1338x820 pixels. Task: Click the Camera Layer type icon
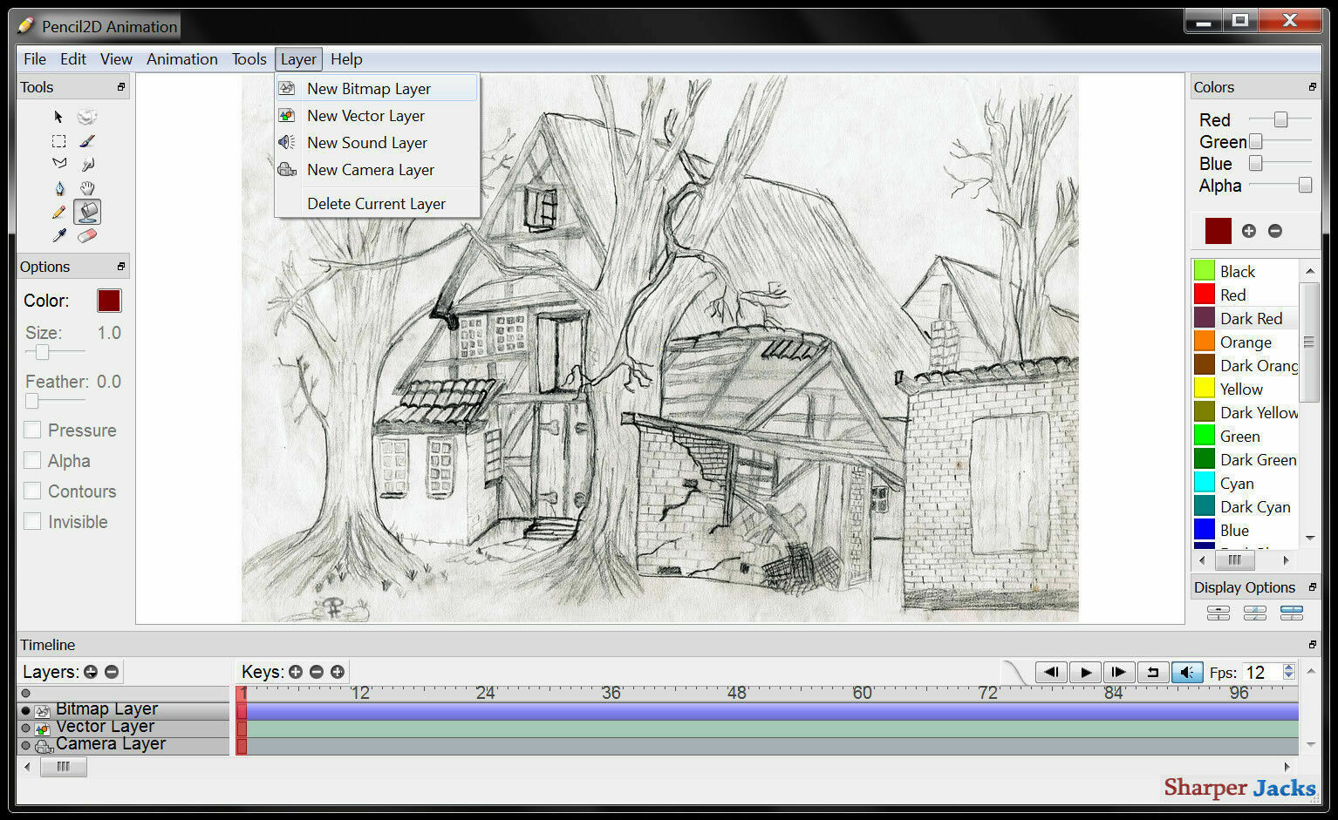click(44, 746)
